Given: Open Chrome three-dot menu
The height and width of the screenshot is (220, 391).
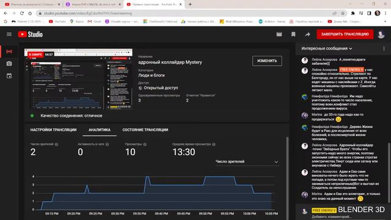Looking at the screenshot, I should coord(386,13).
